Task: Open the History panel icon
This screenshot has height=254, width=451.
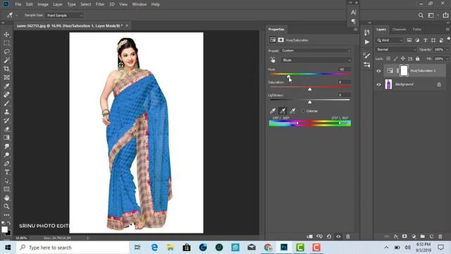Action: click(366, 32)
